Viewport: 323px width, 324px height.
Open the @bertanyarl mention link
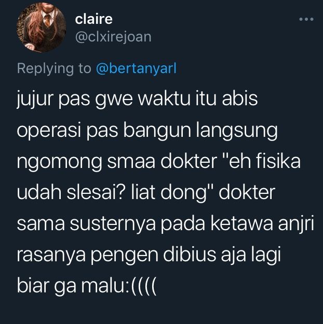coord(136,68)
